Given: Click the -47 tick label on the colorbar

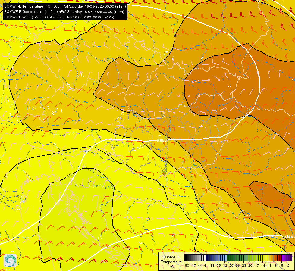Looking at the screenshot, I should click(193, 266).
